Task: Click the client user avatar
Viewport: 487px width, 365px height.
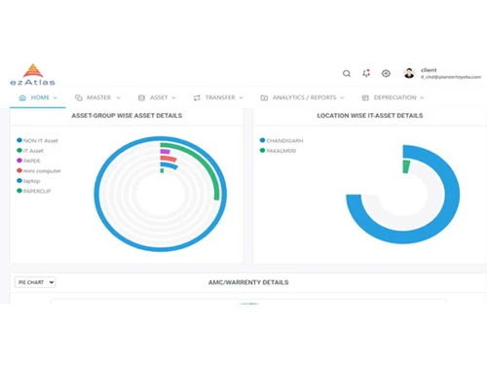Action: pyautogui.click(x=409, y=73)
